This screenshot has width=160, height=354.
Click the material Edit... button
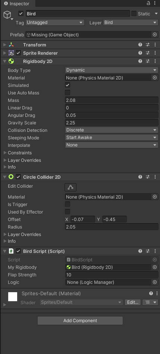[133, 302]
